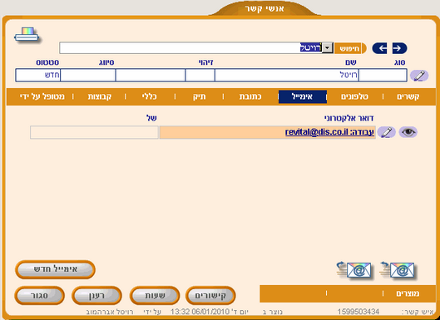
Task: Click pencil edit icon beside contact name row
Action: (x=419, y=76)
